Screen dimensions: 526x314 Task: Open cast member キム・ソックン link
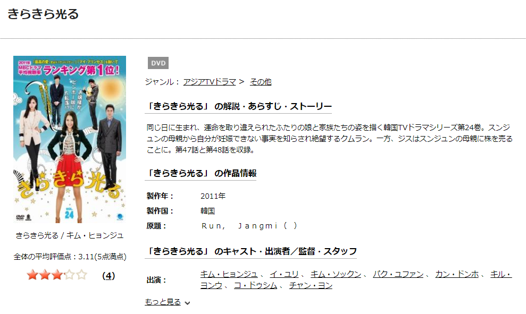click(x=336, y=274)
